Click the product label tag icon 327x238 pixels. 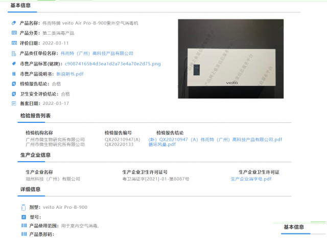pos(14,63)
